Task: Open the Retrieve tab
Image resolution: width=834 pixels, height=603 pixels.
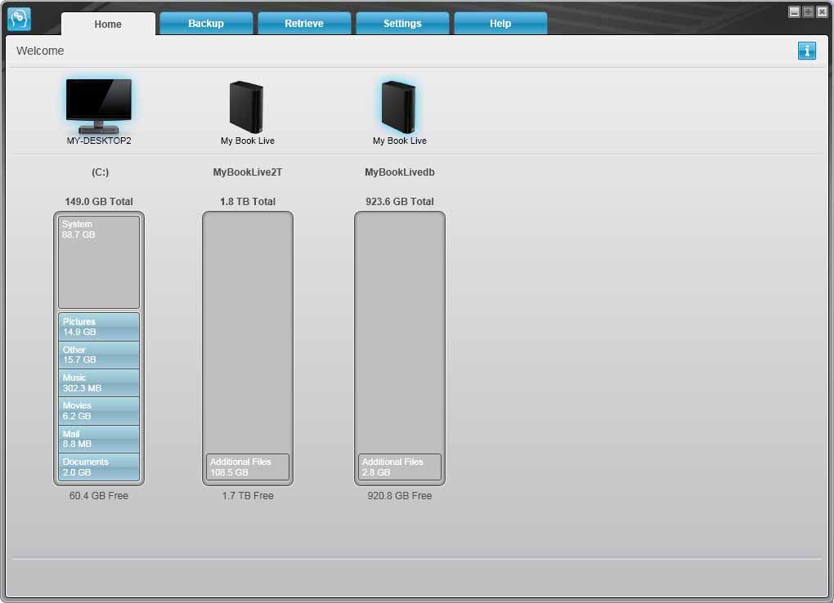Action: click(304, 24)
